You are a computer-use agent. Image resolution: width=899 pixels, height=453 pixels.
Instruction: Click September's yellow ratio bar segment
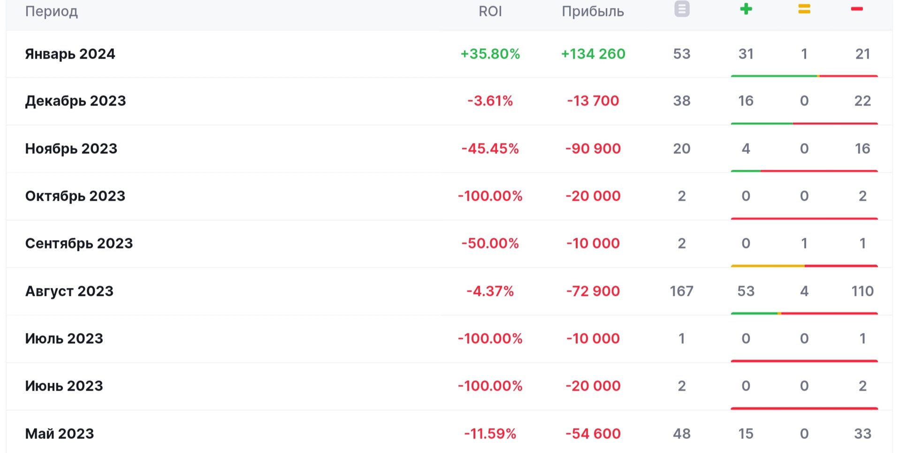point(768,266)
